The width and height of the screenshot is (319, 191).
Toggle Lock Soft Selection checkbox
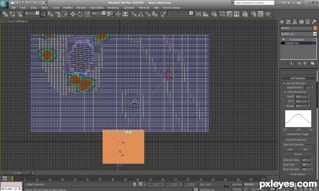pos(283,140)
